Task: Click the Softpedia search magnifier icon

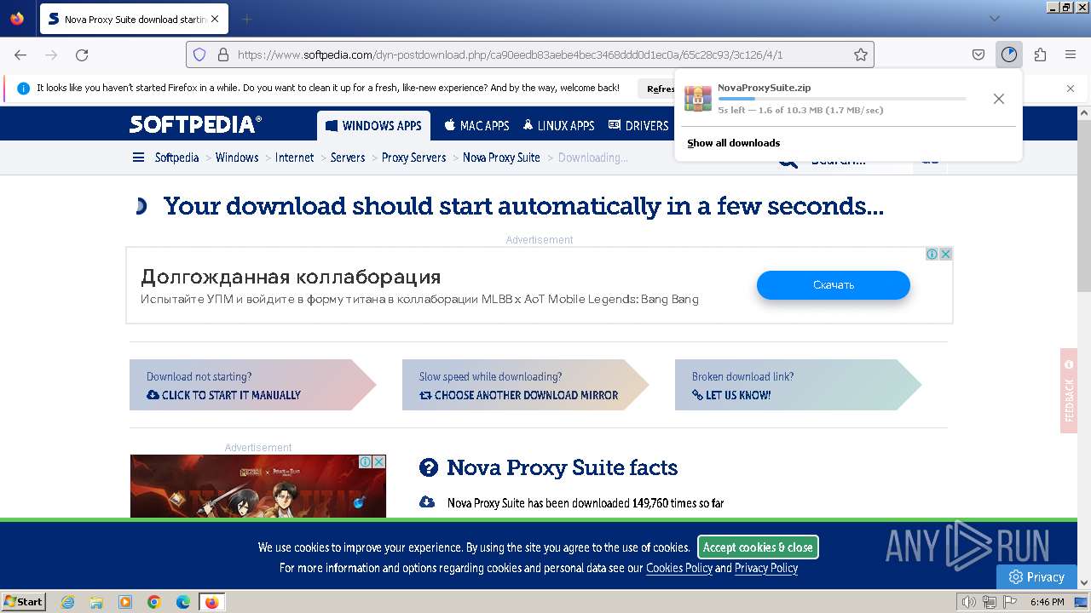Action: click(x=788, y=162)
